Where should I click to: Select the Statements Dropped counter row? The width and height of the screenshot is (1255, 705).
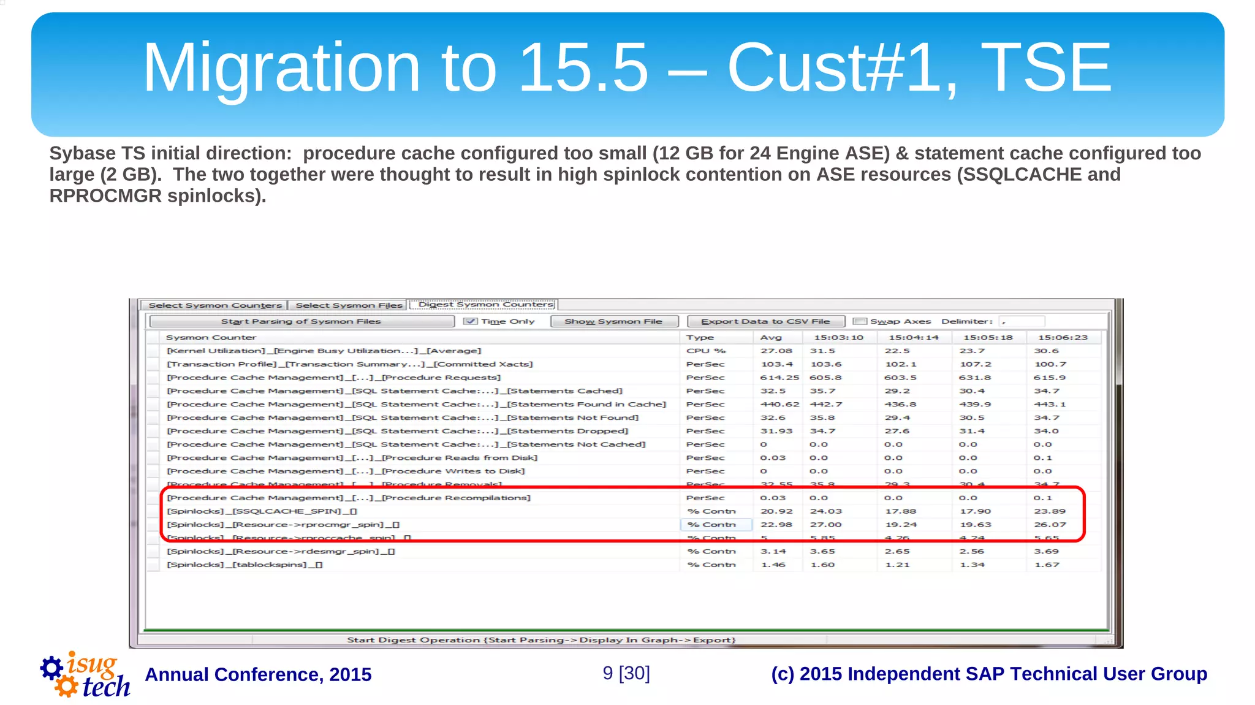tap(624, 431)
